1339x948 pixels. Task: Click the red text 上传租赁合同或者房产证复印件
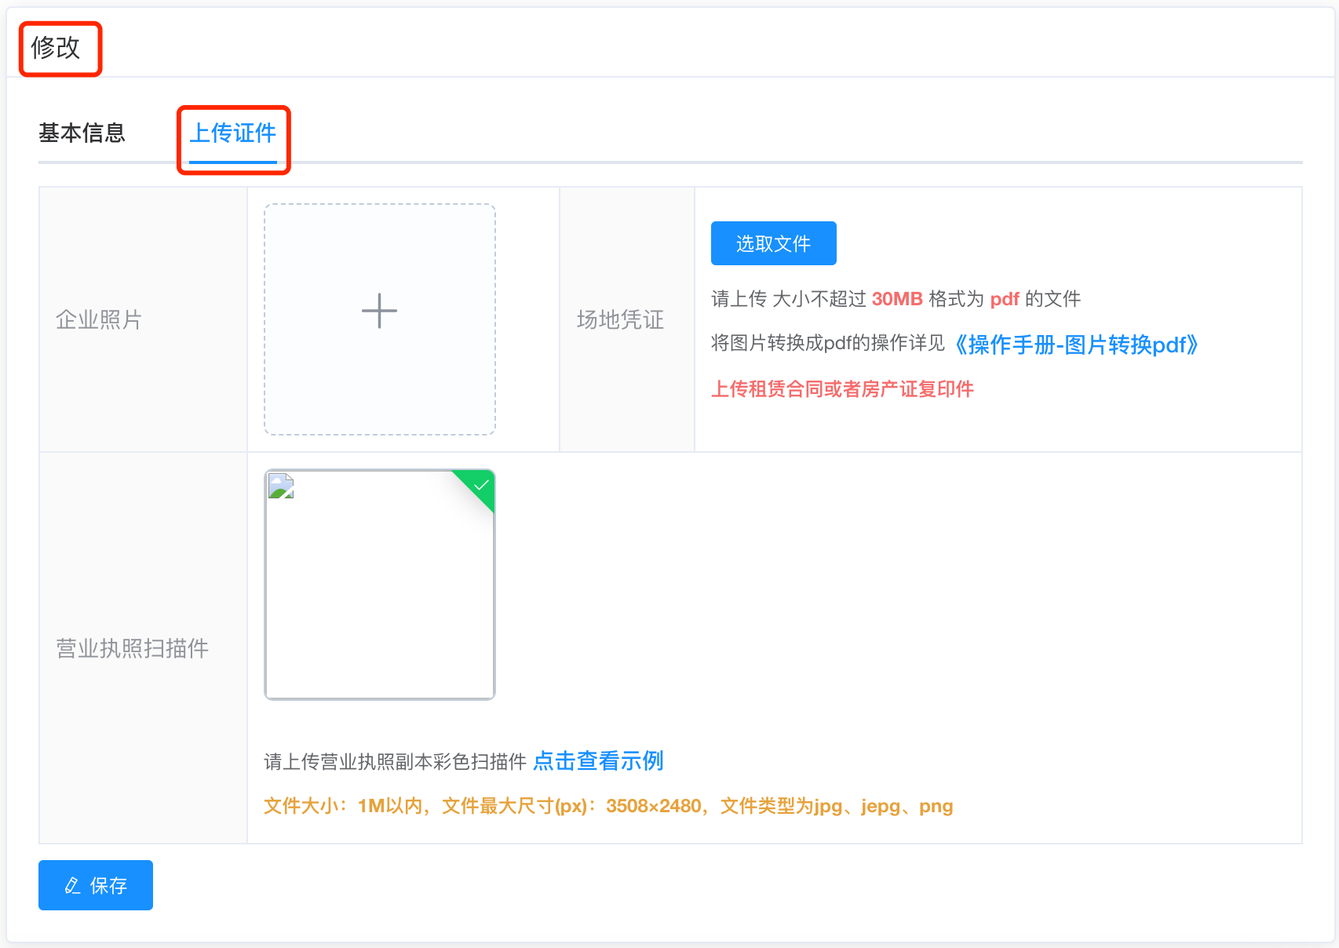tap(842, 388)
